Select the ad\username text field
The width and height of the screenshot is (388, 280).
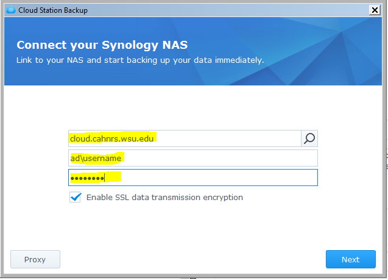pos(193,158)
